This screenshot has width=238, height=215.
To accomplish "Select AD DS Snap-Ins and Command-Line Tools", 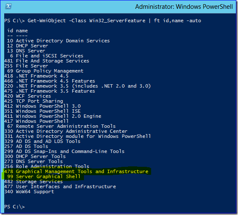I will 64,151.
